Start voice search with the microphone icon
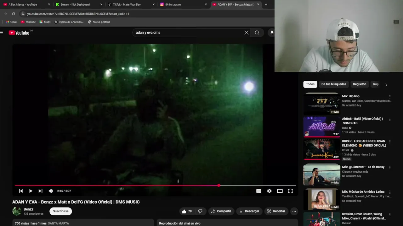 pyautogui.click(x=272, y=33)
